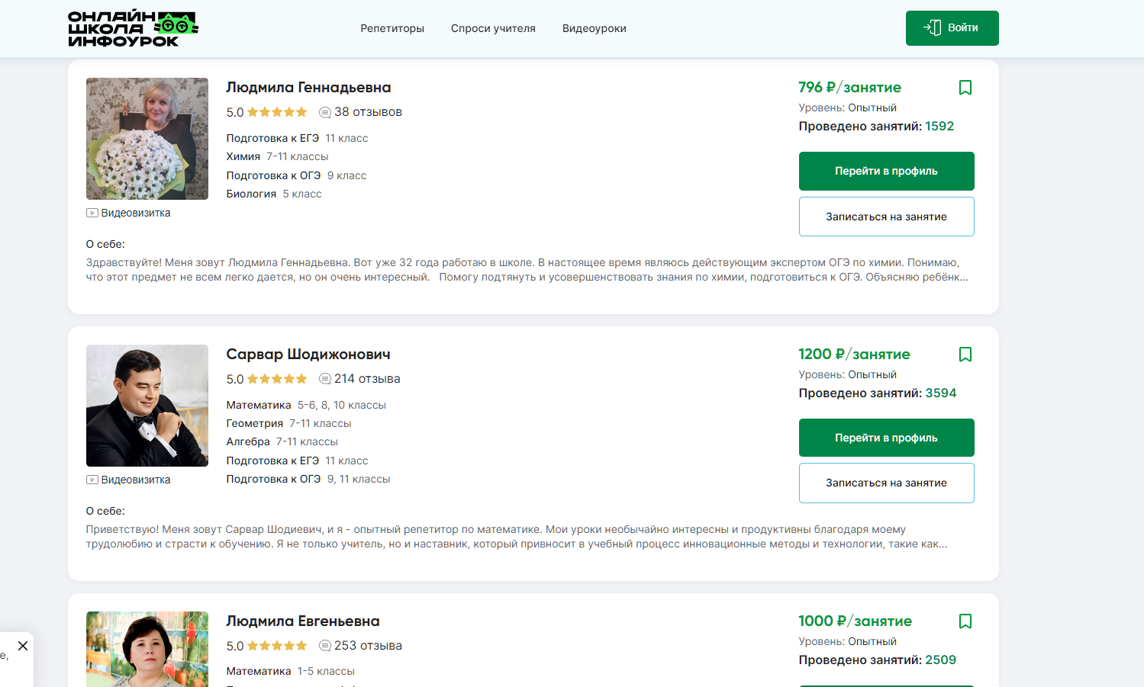Bookmark tutor Людмила Геннадьевна
Image resolution: width=1144 pixels, height=687 pixels.
pyautogui.click(x=965, y=88)
